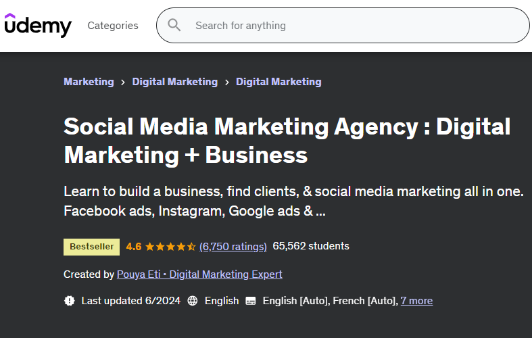Screen dimensions: 532x338
Task: Click the Bestseller badge
Action: pyautogui.click(x=92, y=247)
